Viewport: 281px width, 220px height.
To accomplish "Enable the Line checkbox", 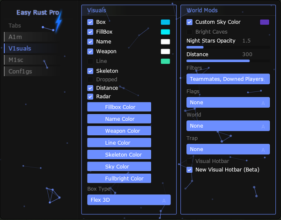I will [x=90, y=61].
